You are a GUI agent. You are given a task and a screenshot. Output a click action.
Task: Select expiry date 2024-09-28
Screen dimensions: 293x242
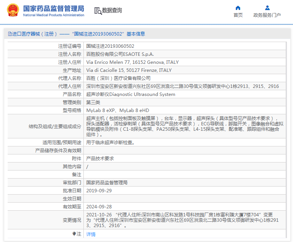pos(99,207)
